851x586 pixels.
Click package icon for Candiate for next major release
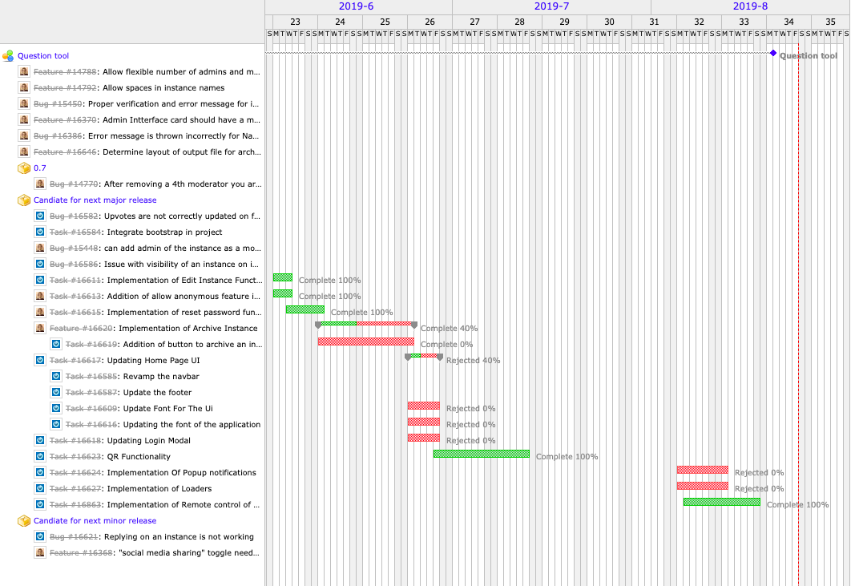tap(24, 200)
